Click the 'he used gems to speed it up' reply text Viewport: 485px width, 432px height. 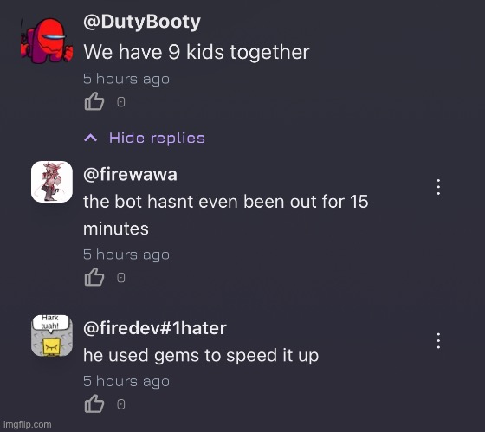pos(201,356)
